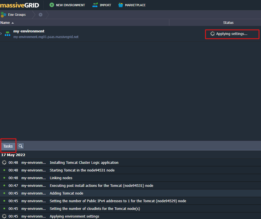Click green dot of Linking nodes task

[4, 178]
